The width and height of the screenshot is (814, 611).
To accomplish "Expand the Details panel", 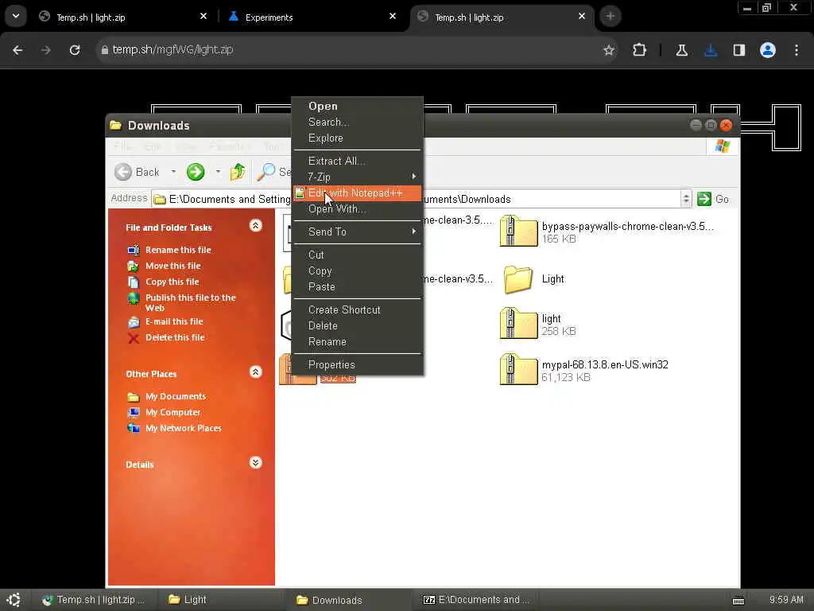I will (255, 462).
